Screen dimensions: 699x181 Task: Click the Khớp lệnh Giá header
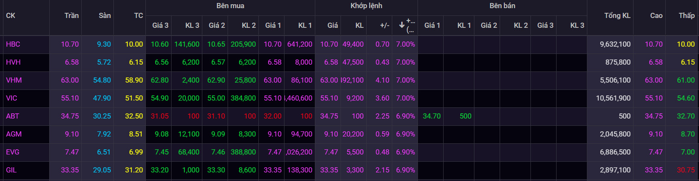coord(333,25)
